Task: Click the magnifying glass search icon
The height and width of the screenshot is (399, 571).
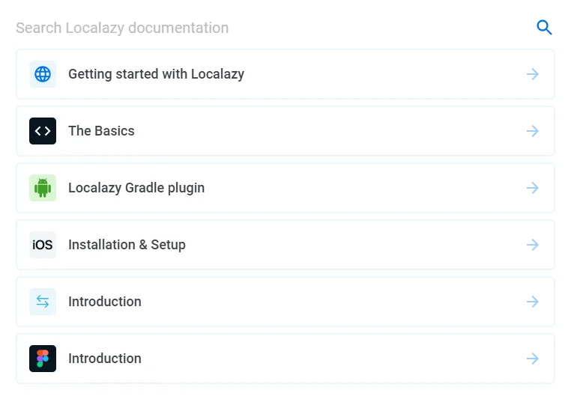Action: [544, 28]
